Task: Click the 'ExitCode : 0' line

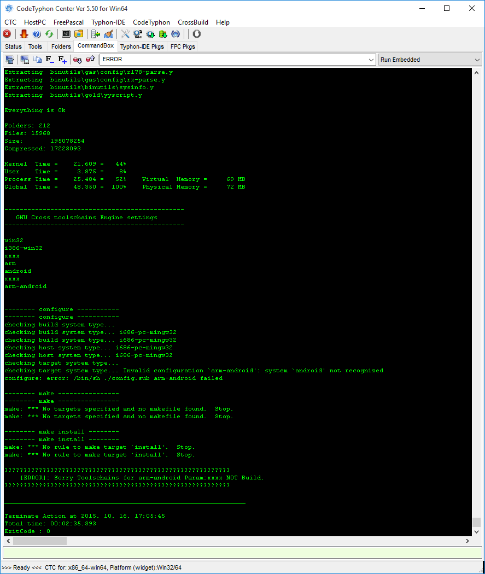Action: point(27,531)
